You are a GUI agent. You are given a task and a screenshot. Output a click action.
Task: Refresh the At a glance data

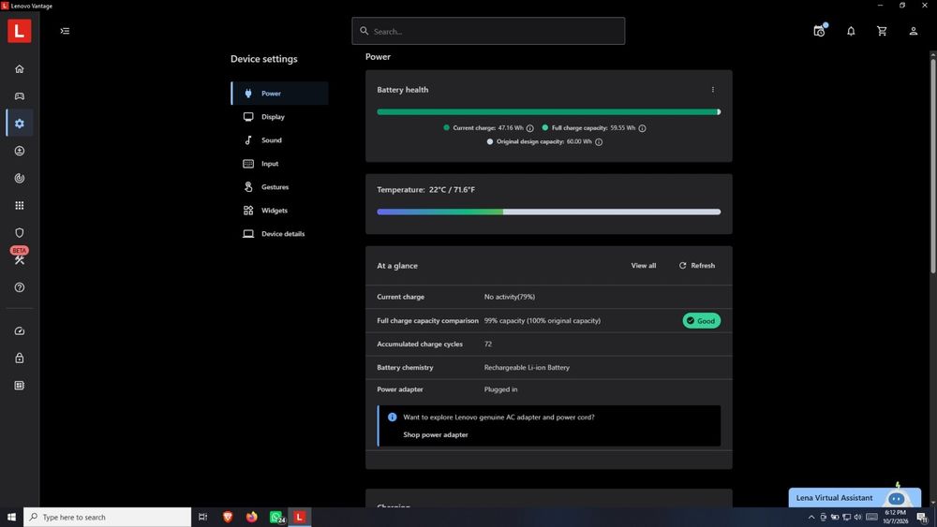pos(697,266)
